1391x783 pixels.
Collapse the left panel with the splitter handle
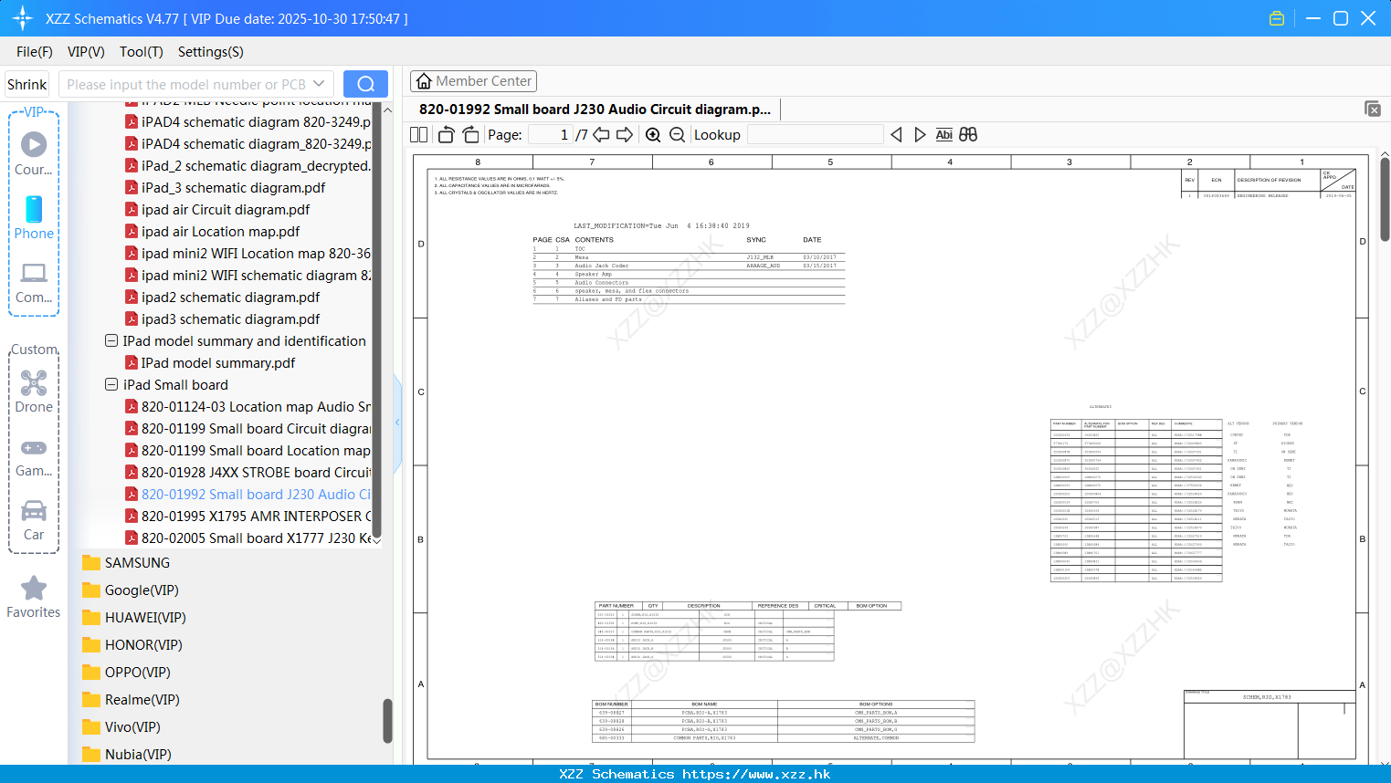tap(397, 423)
